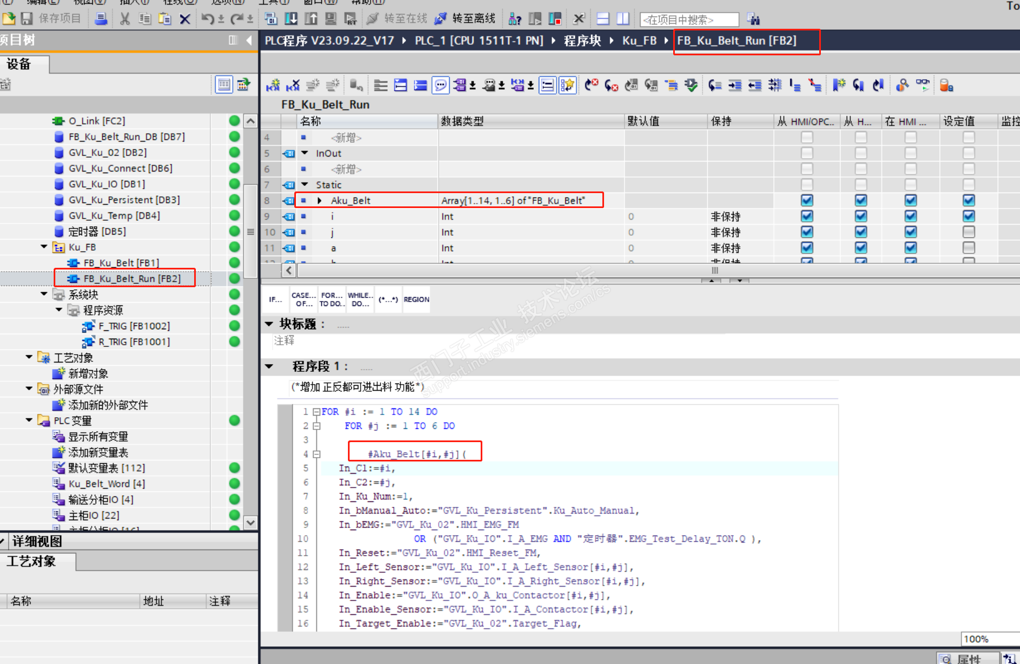Click the 转至在线 go online button
This screenshot has height=664, width=1020.
[x=397, y=19]
